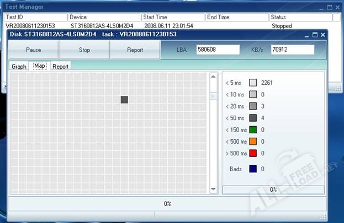Click the green < 150 ms swatch

click(x=253, y=129)
